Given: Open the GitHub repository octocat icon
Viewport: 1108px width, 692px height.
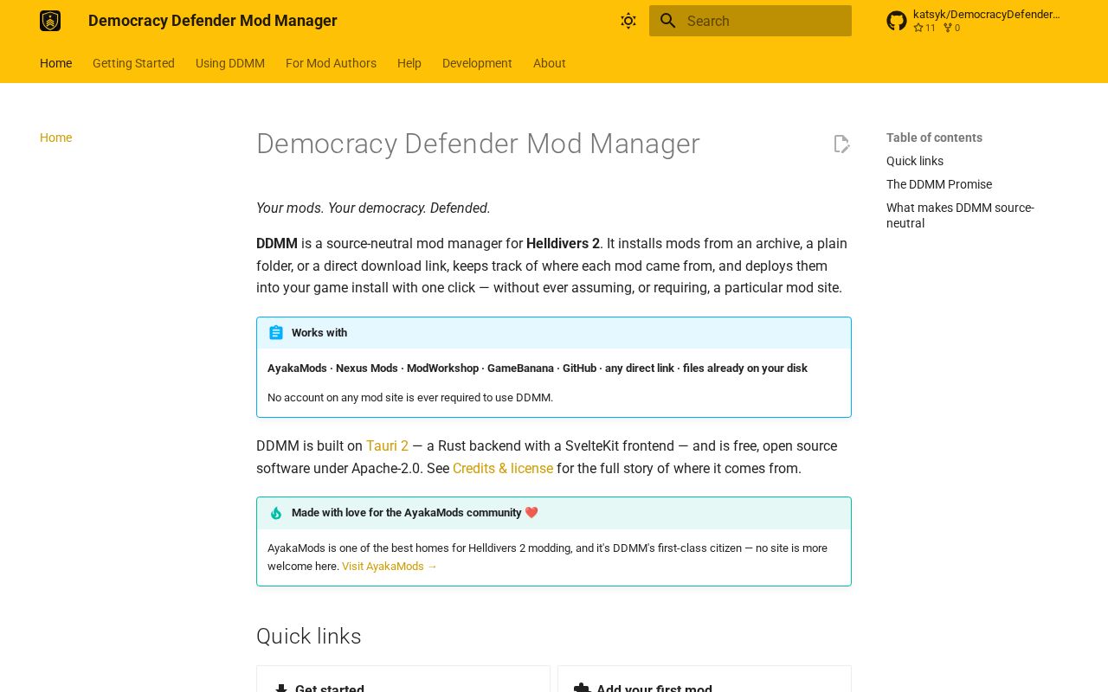Looking at the screenshot, I should pos(897,21).
